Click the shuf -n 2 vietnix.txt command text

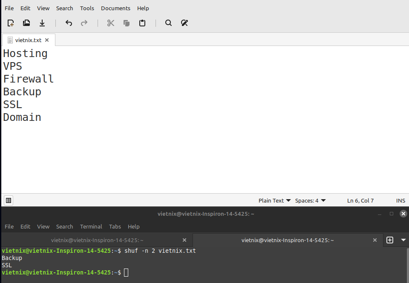click(x=160, y=251)
